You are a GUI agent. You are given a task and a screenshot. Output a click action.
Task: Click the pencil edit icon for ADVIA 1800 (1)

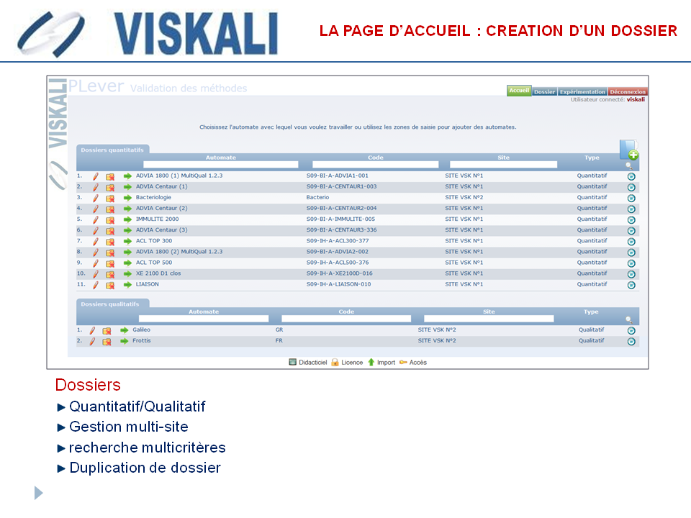coord(96,176)
